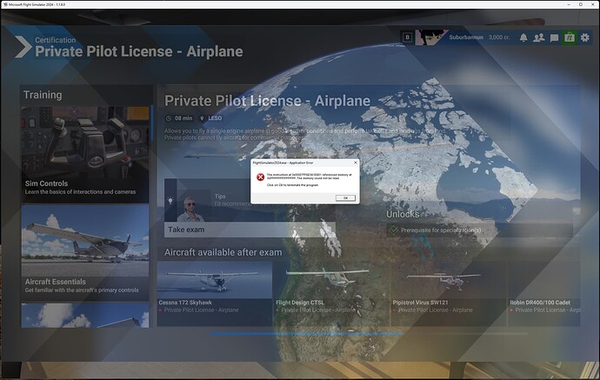Click the Aircraft available after exam heading

pos(223,252)
